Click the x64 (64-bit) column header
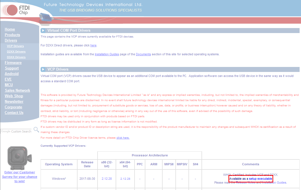 pos(125,164)
